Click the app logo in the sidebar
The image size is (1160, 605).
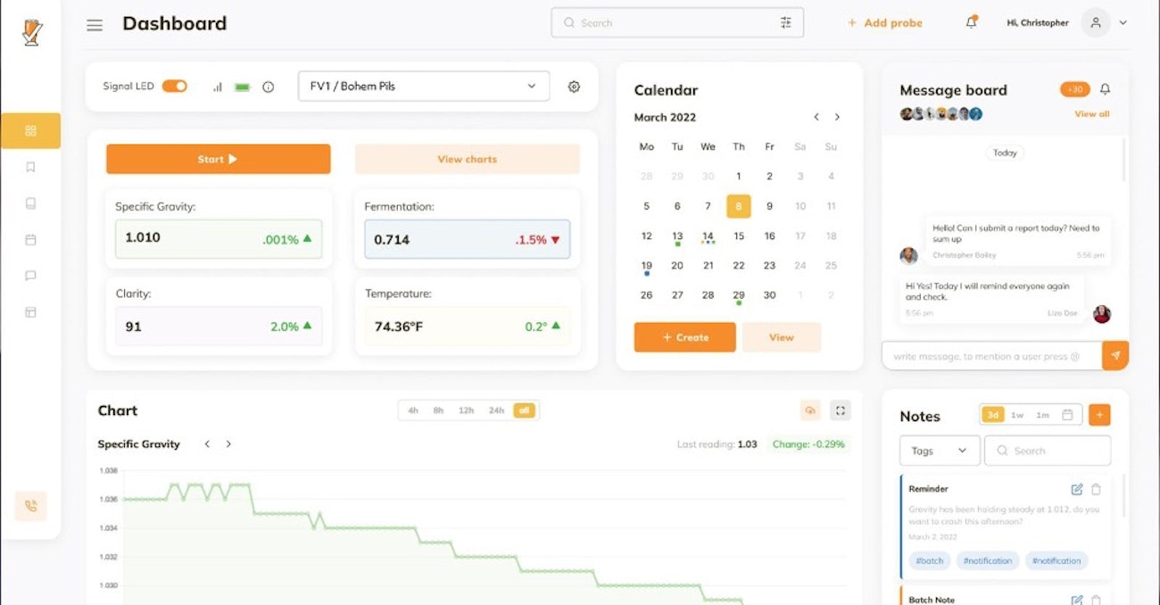click(31, 32)
